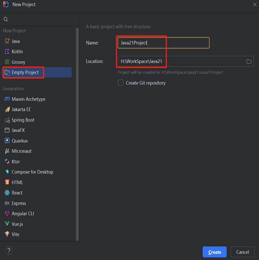Choose Jakarta EE generator
259x260 pixels.
tap(37, 109)
